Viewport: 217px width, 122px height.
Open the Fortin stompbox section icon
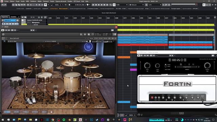170,60
